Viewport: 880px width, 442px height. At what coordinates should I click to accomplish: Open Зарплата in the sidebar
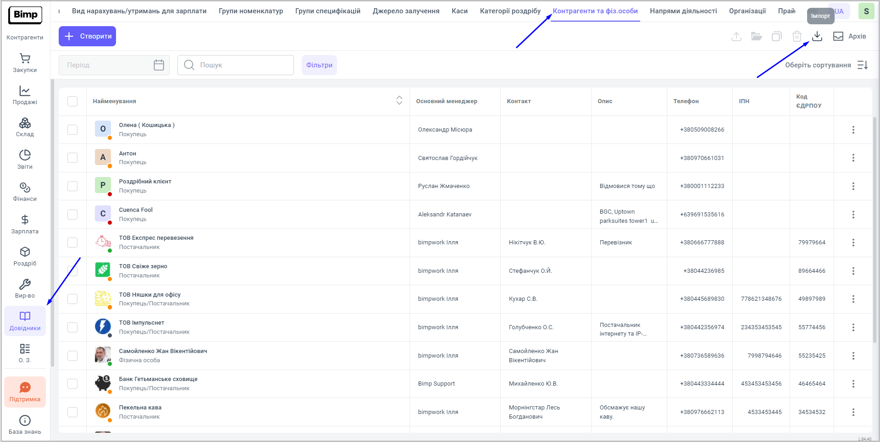25,224
